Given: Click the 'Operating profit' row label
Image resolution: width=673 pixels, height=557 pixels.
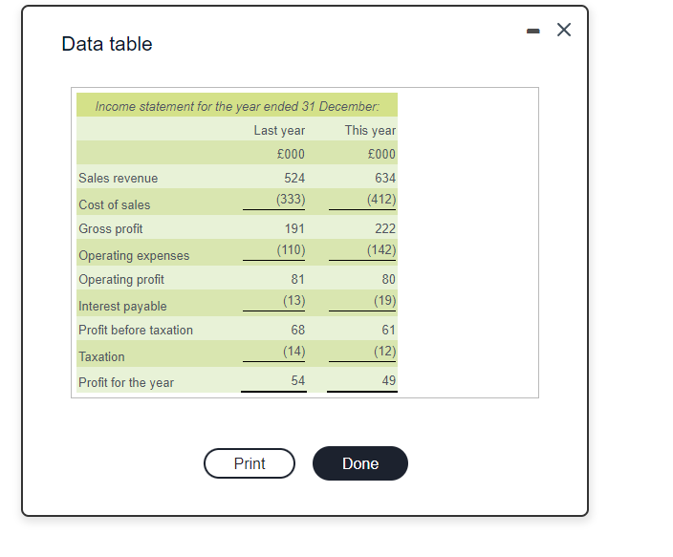Looking at the screenshot, I should tap(121, 279).
